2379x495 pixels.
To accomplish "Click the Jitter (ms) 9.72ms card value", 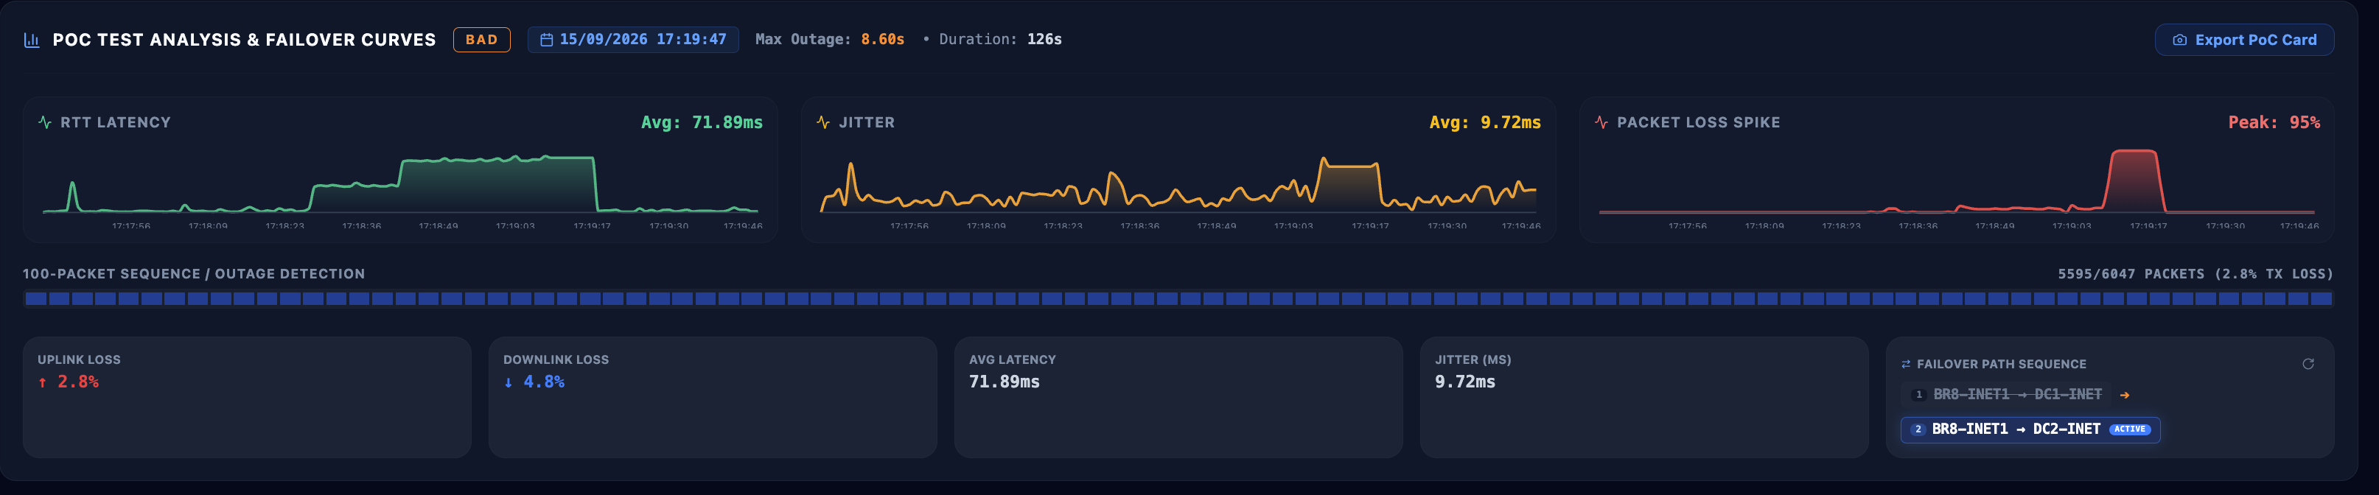I will (x=1464, y=382).
